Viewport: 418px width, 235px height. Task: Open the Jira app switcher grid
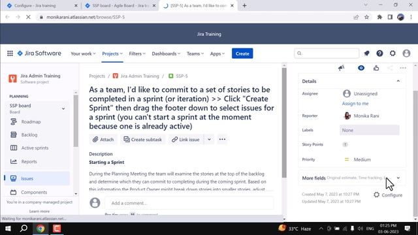[x=10, y=54]
